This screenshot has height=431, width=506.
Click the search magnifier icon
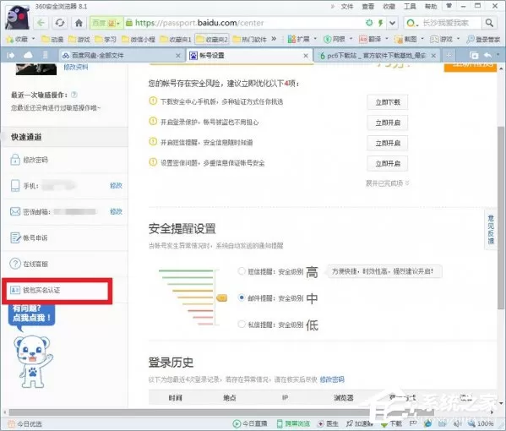coord(490,23)
